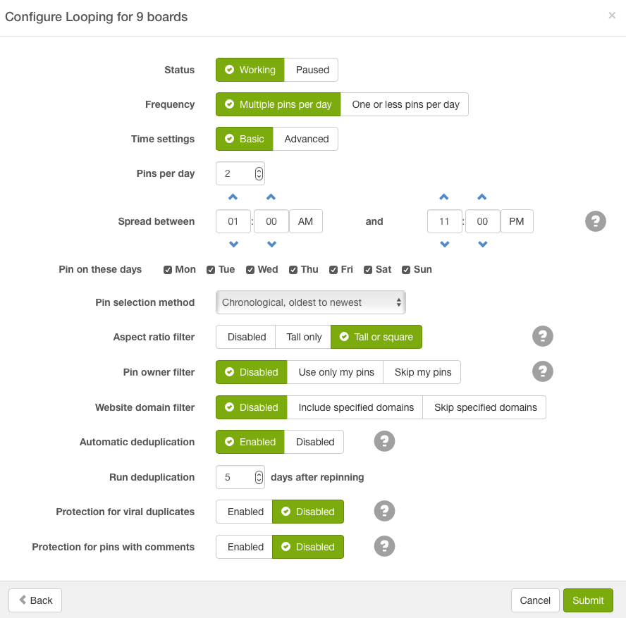The image size is (626, 618).
Task: Switch Time settings to Advanced
Action: pos(306,139)
